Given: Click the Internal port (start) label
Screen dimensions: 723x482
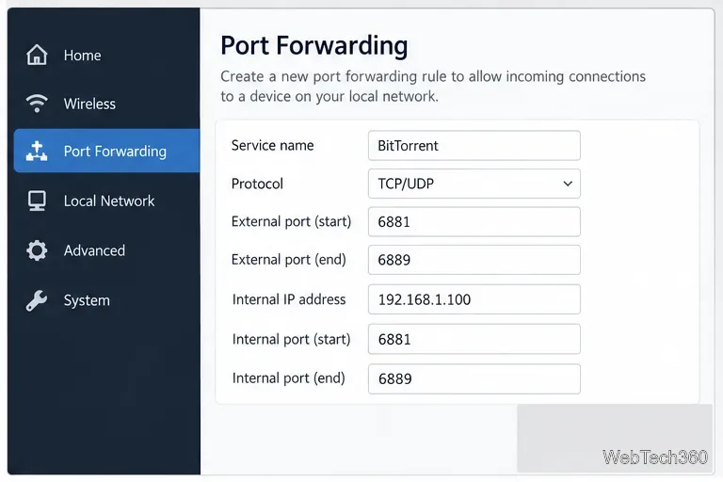Looking at the screenshot, I should click(292, 339).
